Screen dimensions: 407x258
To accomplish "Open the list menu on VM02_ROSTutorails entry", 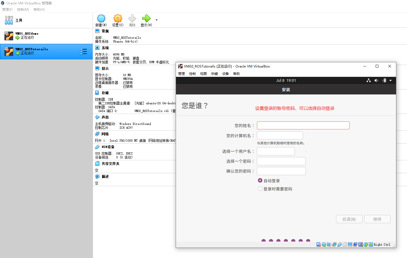I will [x=84, y=51].
